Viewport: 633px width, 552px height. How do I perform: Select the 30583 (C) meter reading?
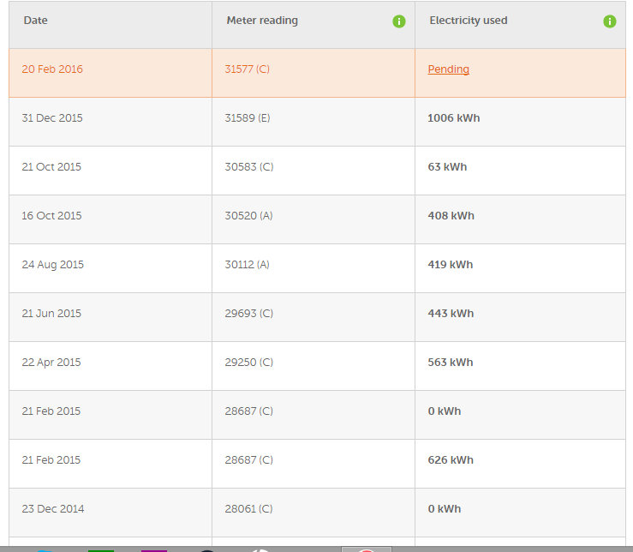(249, 167)
